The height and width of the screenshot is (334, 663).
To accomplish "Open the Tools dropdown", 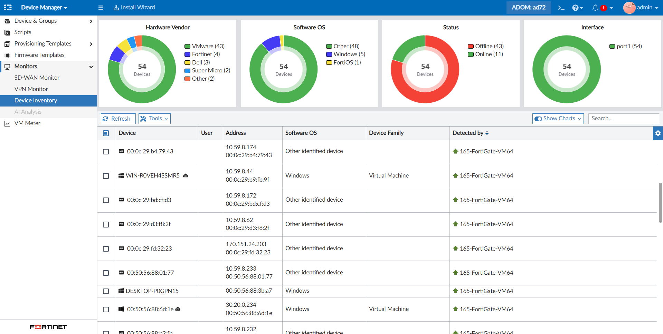I will pos(154,118).
